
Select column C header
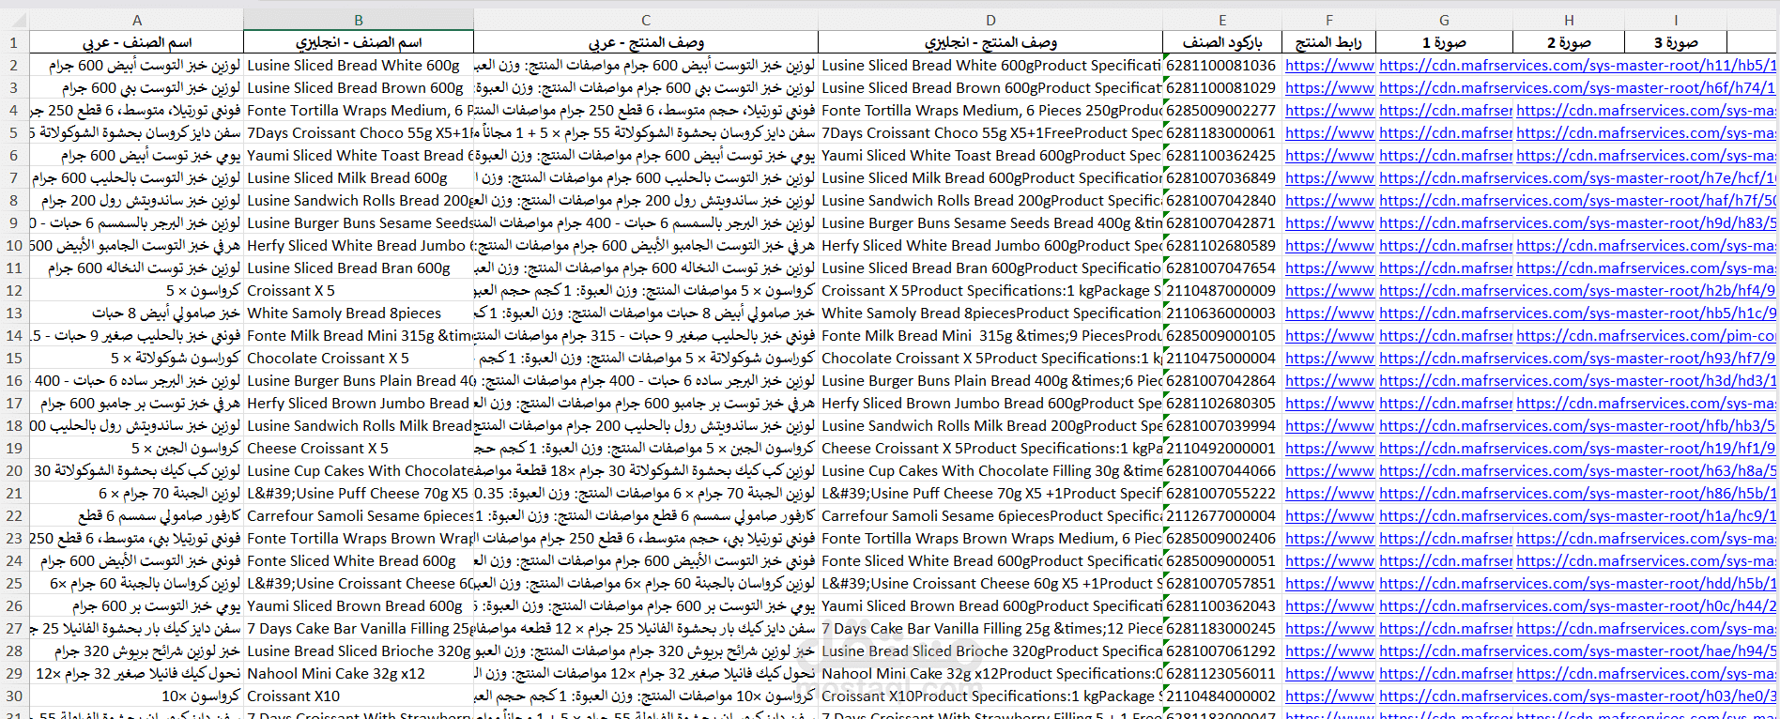point(646,20)
